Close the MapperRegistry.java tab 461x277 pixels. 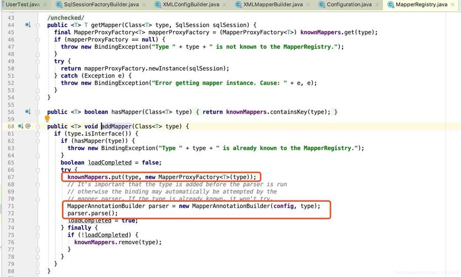coord(453,5)
